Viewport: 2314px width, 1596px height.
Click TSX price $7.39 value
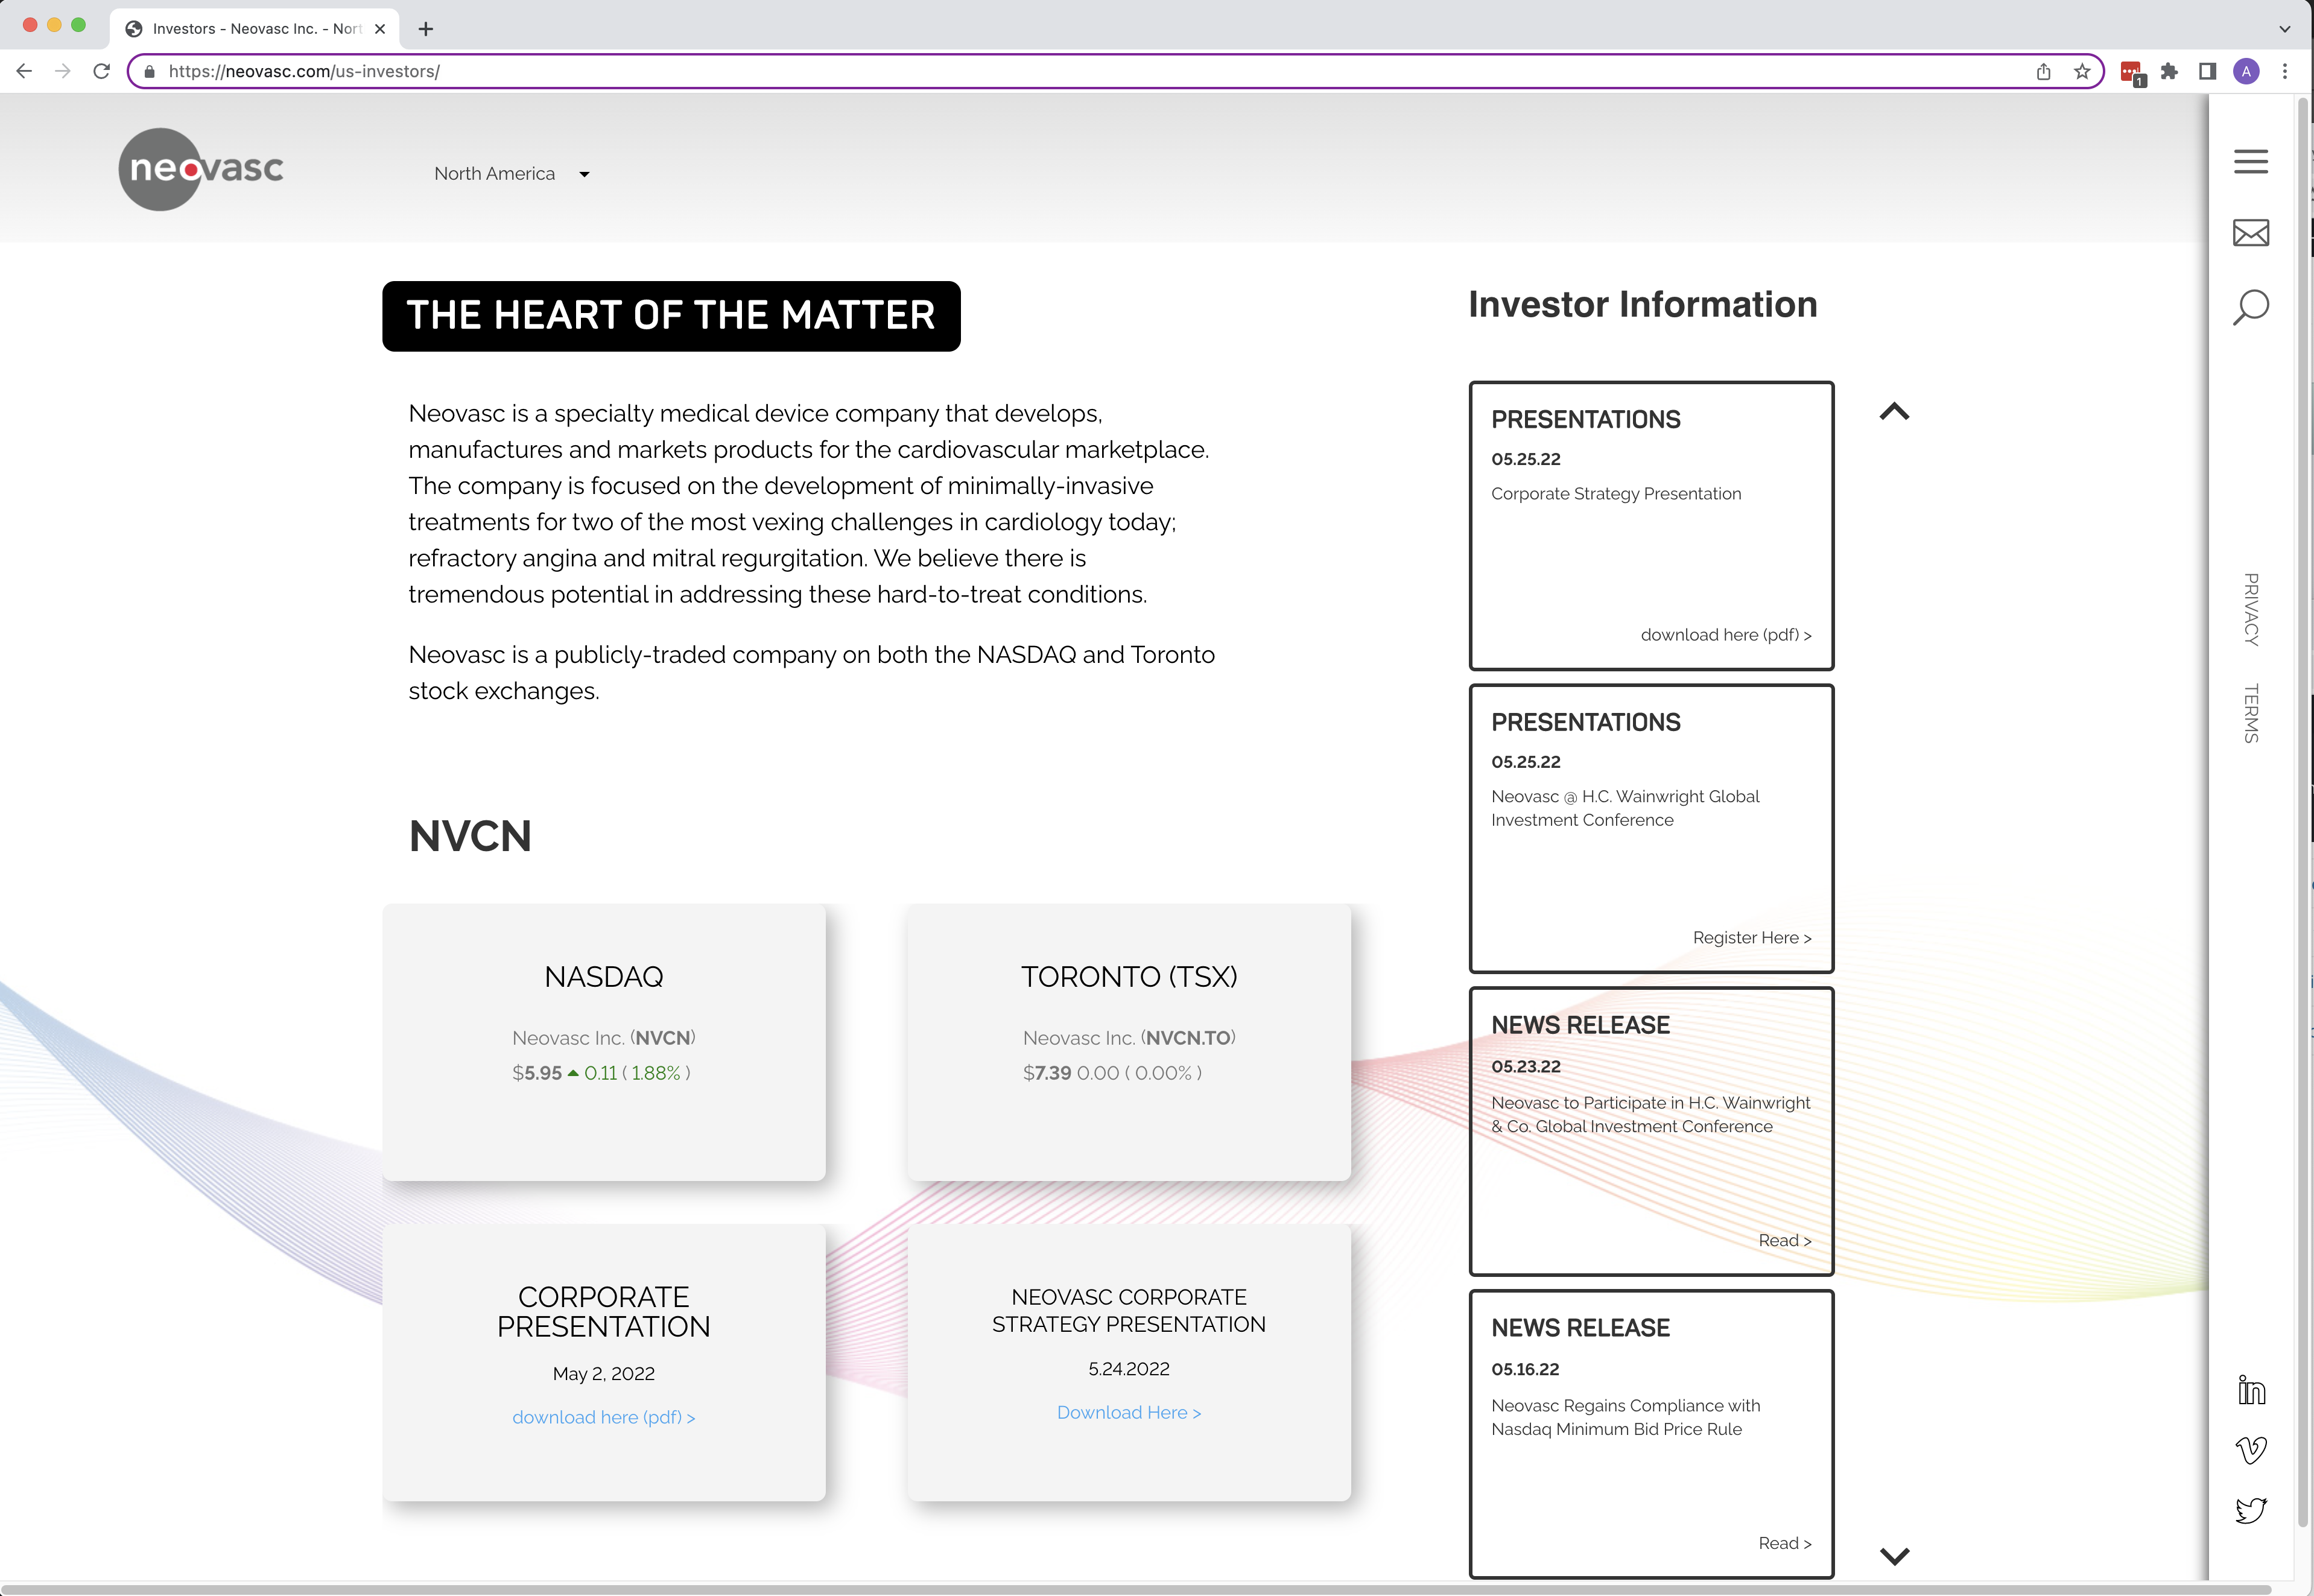[1047, 1073]
